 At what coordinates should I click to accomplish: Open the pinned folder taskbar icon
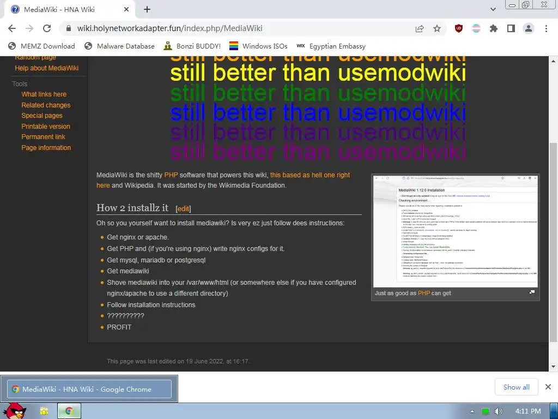(44, 411)
